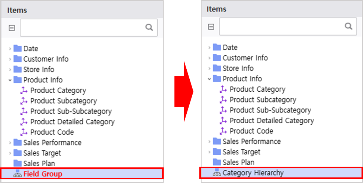Select the hierarchy icon beside Field Group

coord(17,173)
